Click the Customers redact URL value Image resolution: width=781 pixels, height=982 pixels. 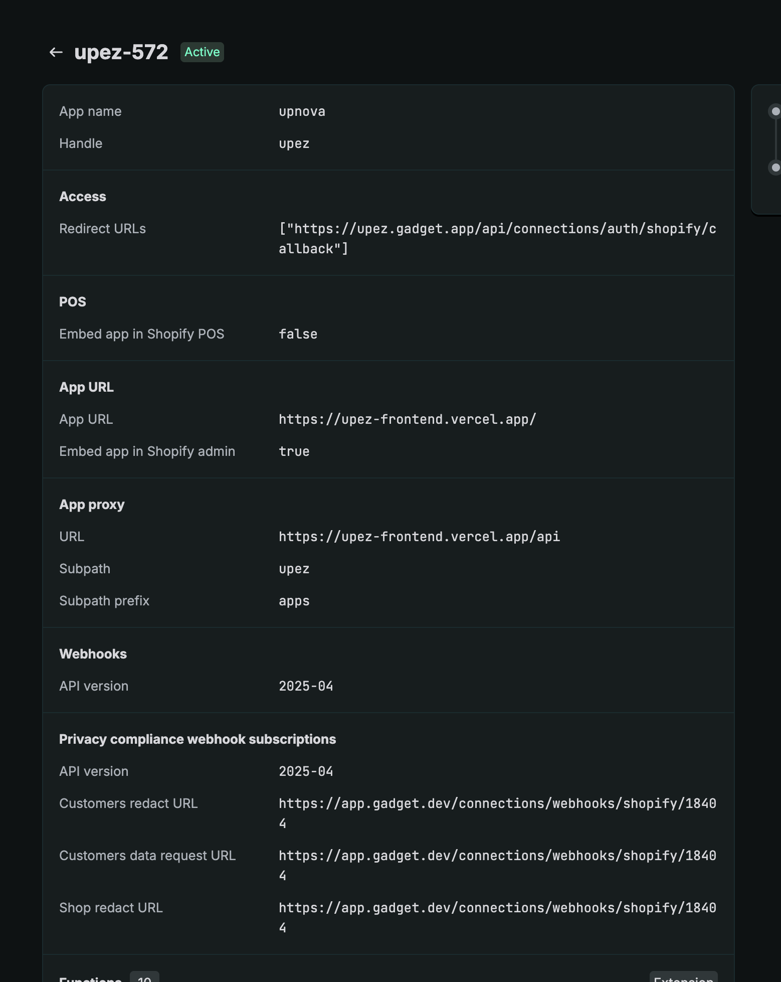tap(497, 813)
